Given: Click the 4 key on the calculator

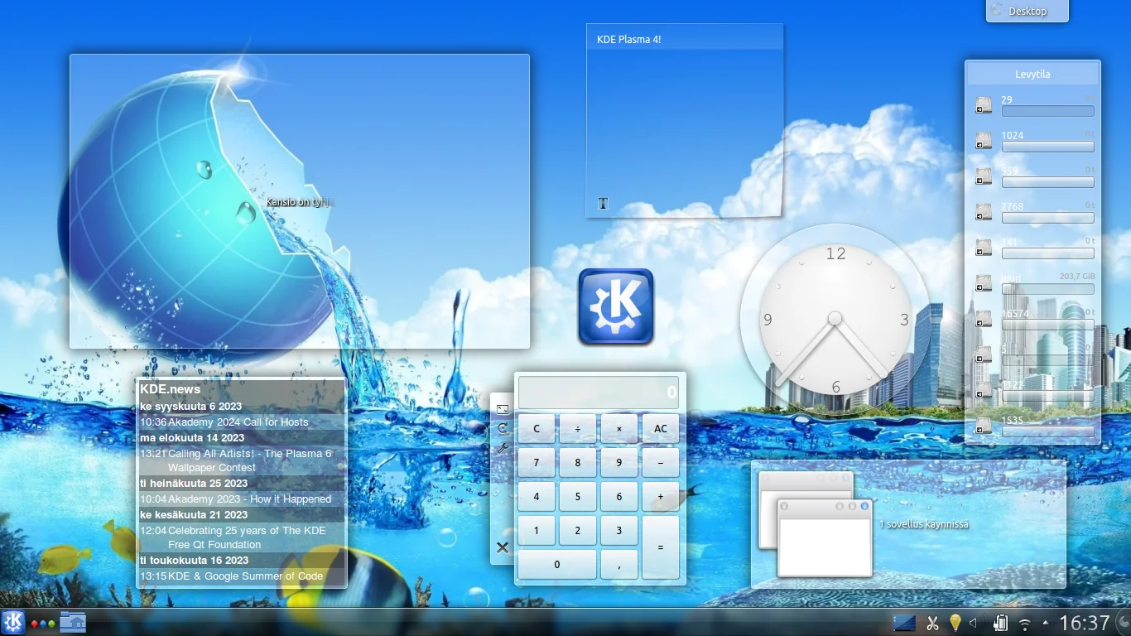Looking at the screenshot, I should coord(537,497).
